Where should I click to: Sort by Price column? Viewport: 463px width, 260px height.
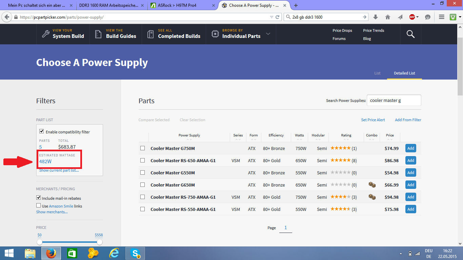coord(390,135)
